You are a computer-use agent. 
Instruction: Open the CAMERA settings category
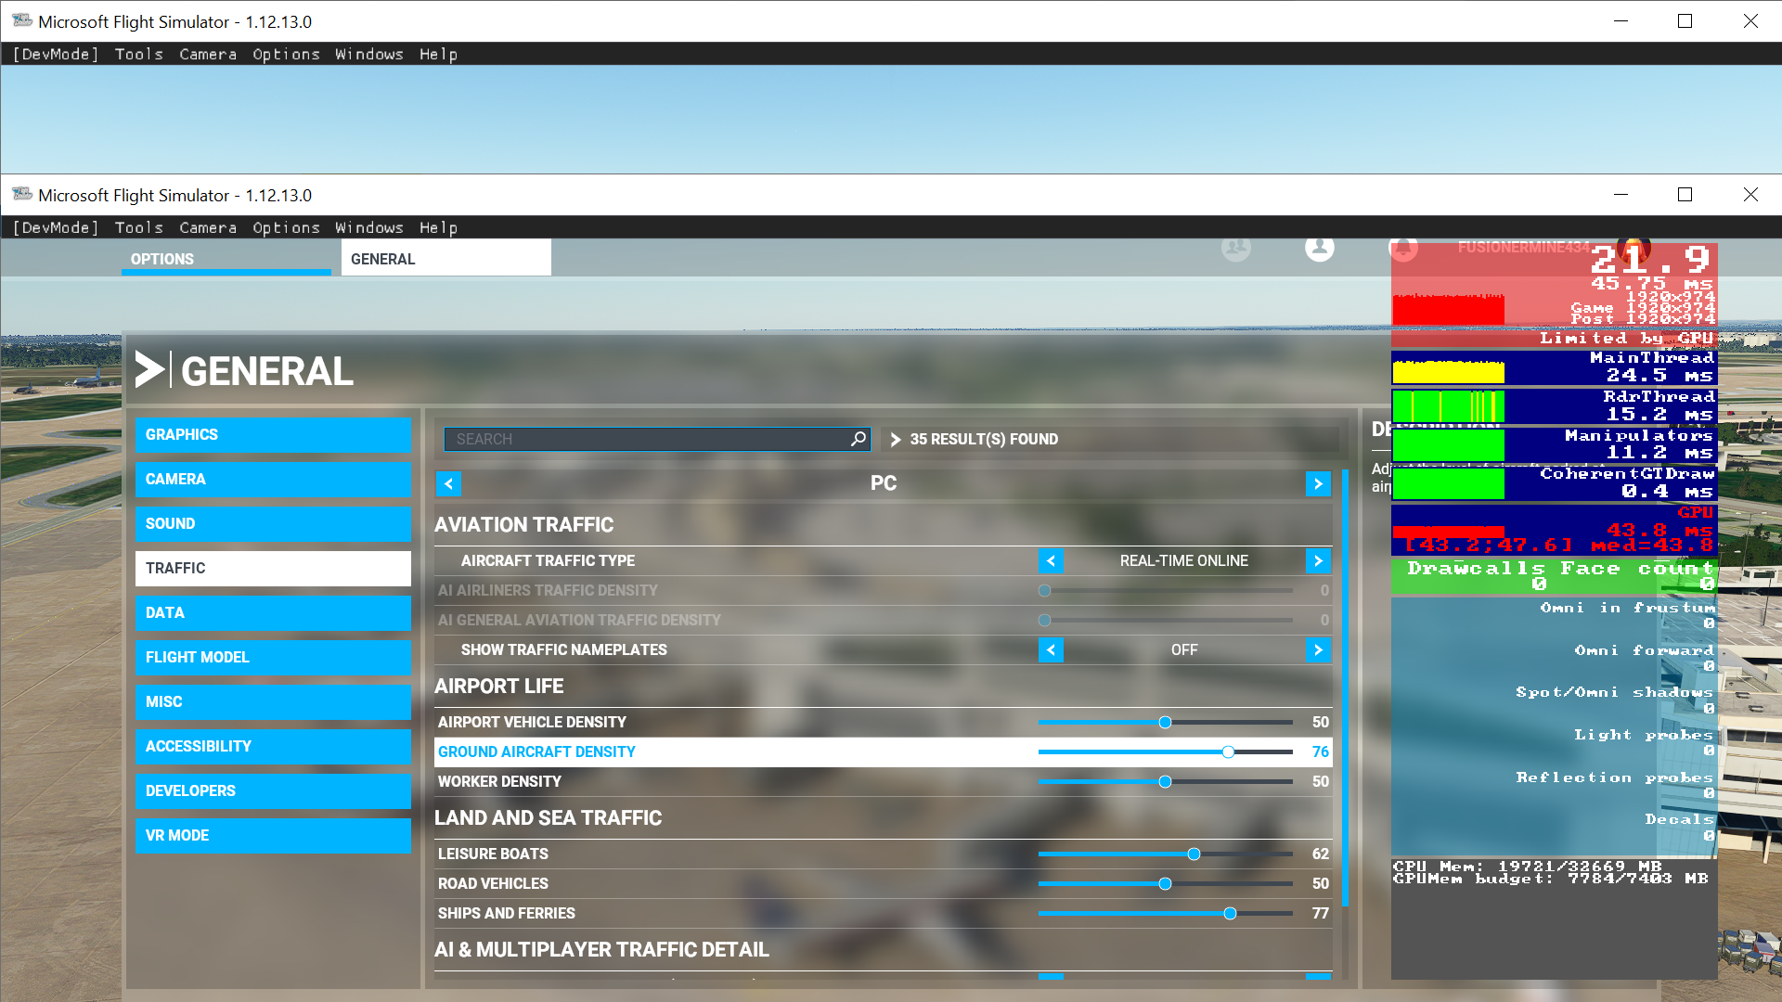pyautogui.click(x=273, y=480)
